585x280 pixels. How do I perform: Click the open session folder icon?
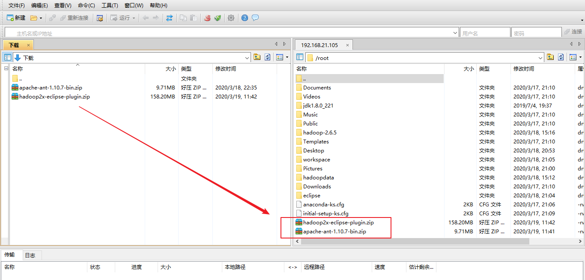pyautogui.click(x=34, y=18)
